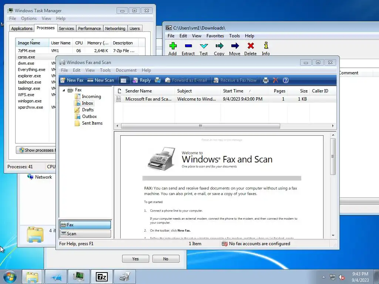Click Show processes from all users button

tap(36, 150)
